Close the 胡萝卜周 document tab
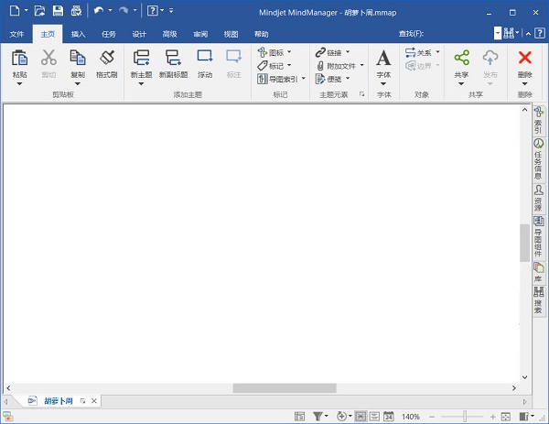The width and height of the screenshot is (549, 424). [94, 401]
